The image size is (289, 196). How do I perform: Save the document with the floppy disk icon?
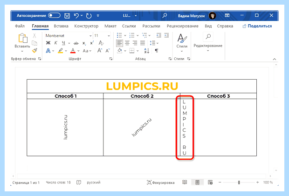coord(67,16)
